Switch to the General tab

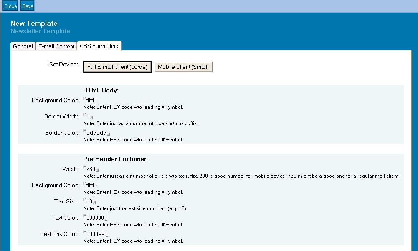(23, 46)
